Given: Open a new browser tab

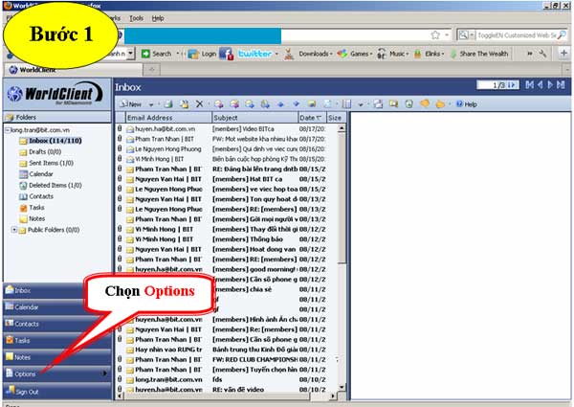Looking at the screenshot, I should (152, 70).
